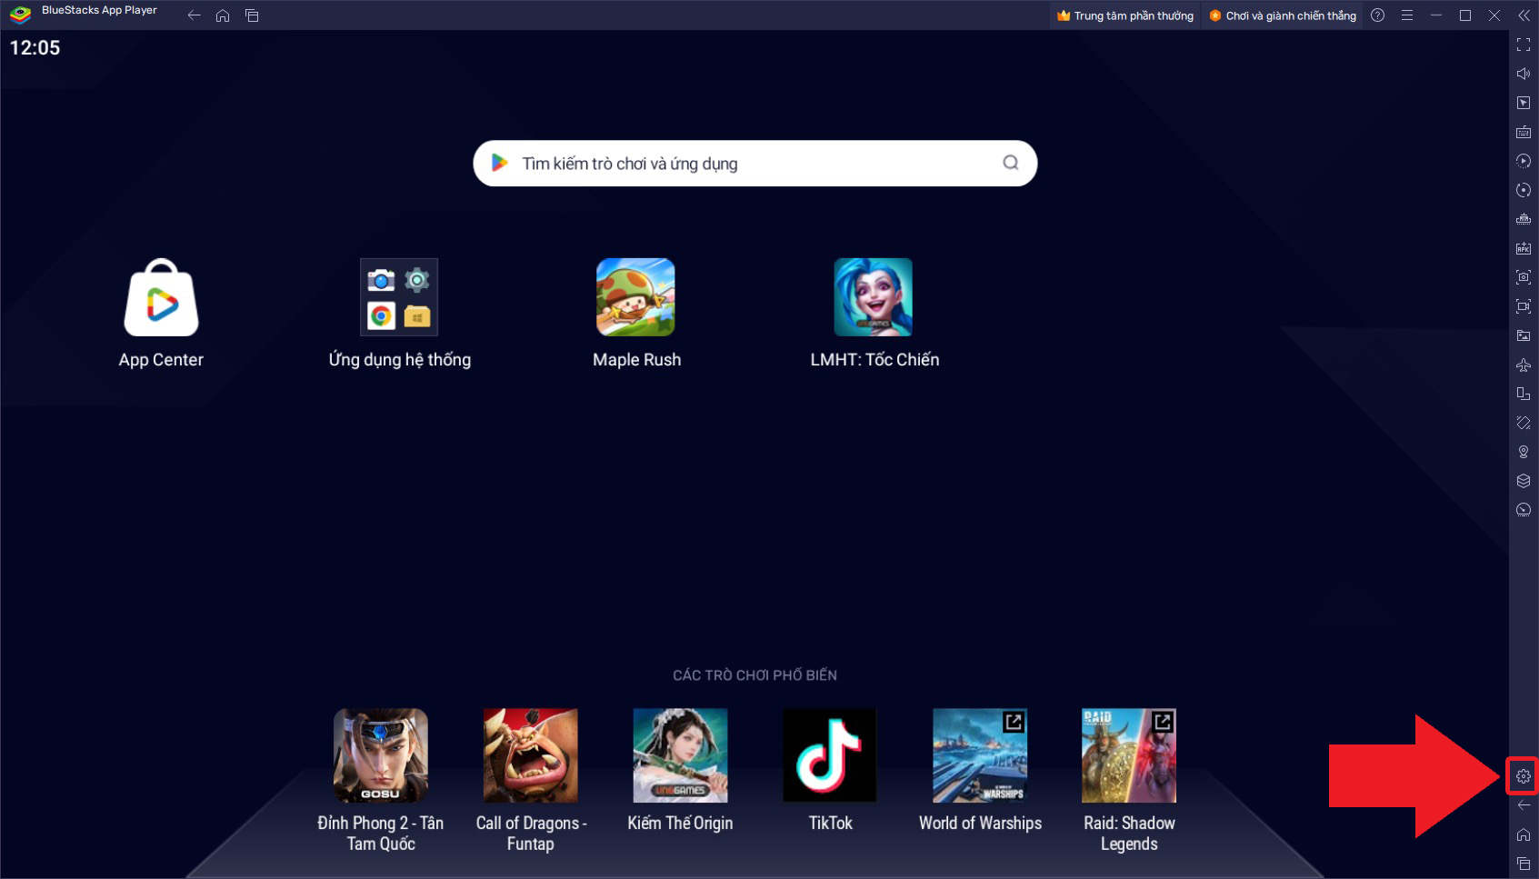The width and height of the screenshot is (1539, 879).
Task: Click the magnifier icon in search bar
Action: click(x=1011, y=163)
